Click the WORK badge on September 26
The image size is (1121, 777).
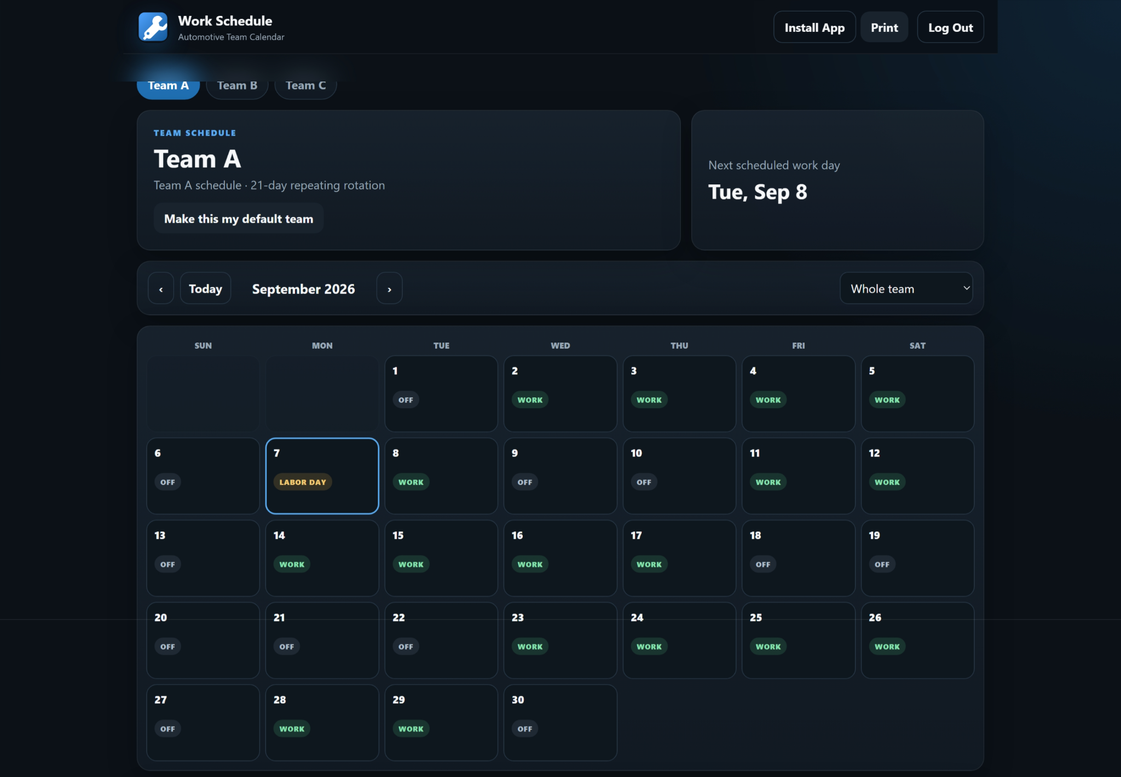887,646
